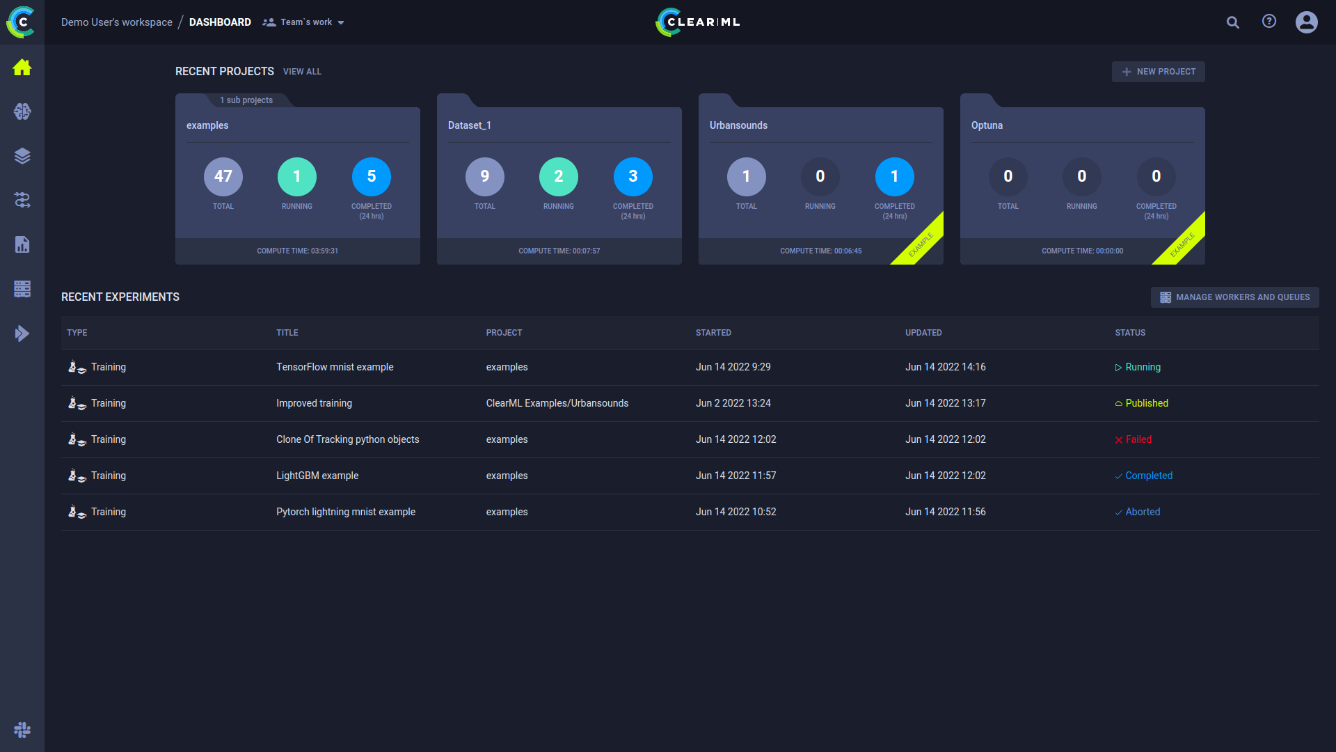This screenshot has width=1336, height=752.
Task: Open the Pipelines icon in the sidebar
Action: click(x=22, y=201)
